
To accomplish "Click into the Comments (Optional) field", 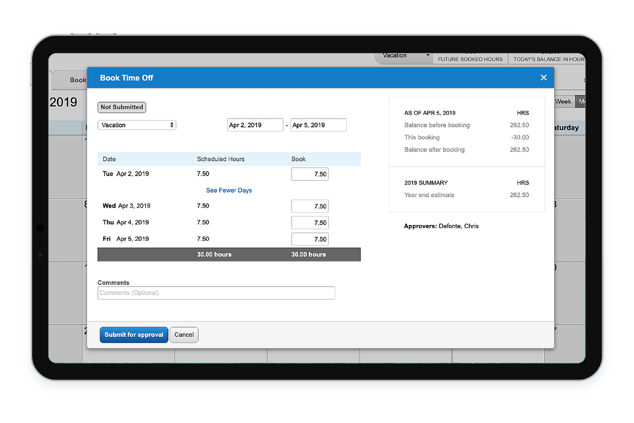I will (216, 293).
